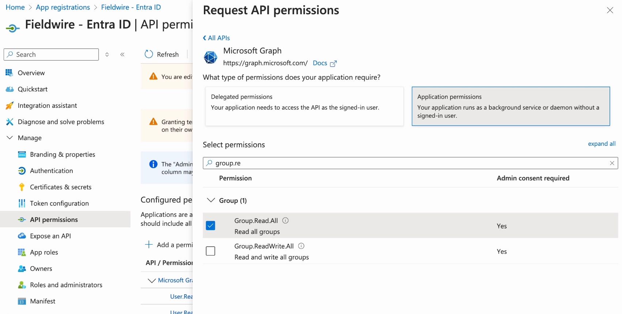
Task: Click info icon next to Group.Read.All
Action: [x=286, y=220]
